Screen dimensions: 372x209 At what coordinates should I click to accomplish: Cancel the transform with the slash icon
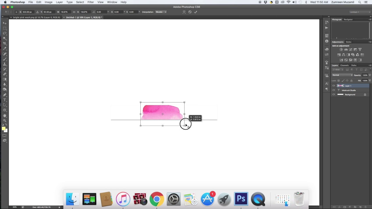coord(190,12)
